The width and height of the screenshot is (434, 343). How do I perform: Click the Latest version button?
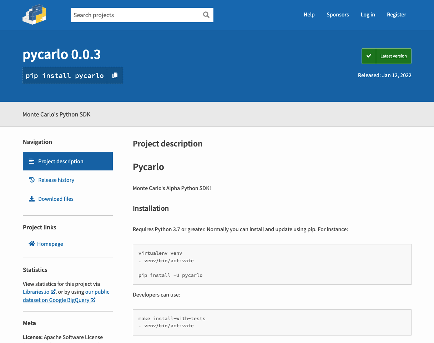pyautogui.click(x=387, y=56)
